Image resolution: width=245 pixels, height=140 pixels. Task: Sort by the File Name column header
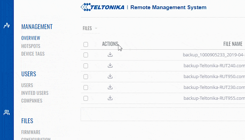click(233, 44)
